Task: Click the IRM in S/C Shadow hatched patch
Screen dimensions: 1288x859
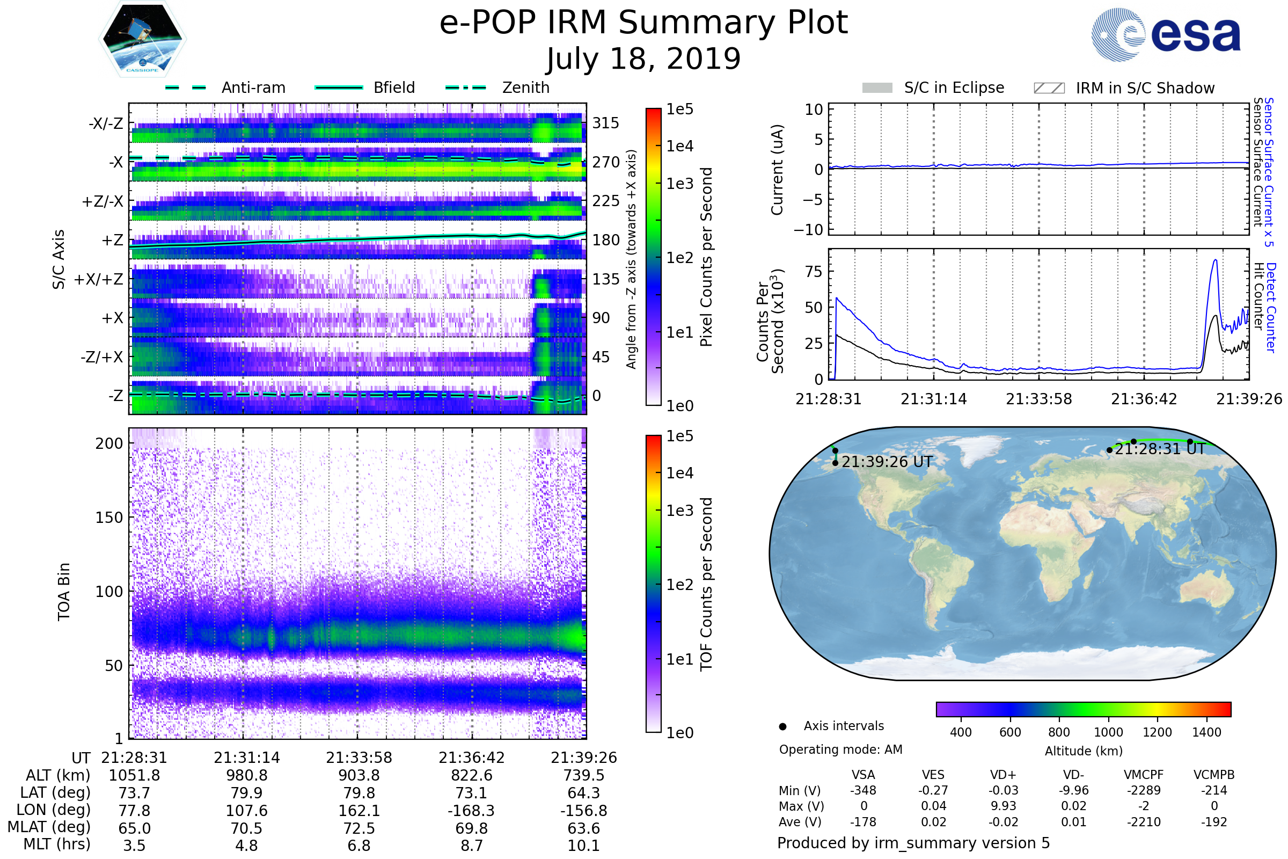Action: click(1049, 88)
